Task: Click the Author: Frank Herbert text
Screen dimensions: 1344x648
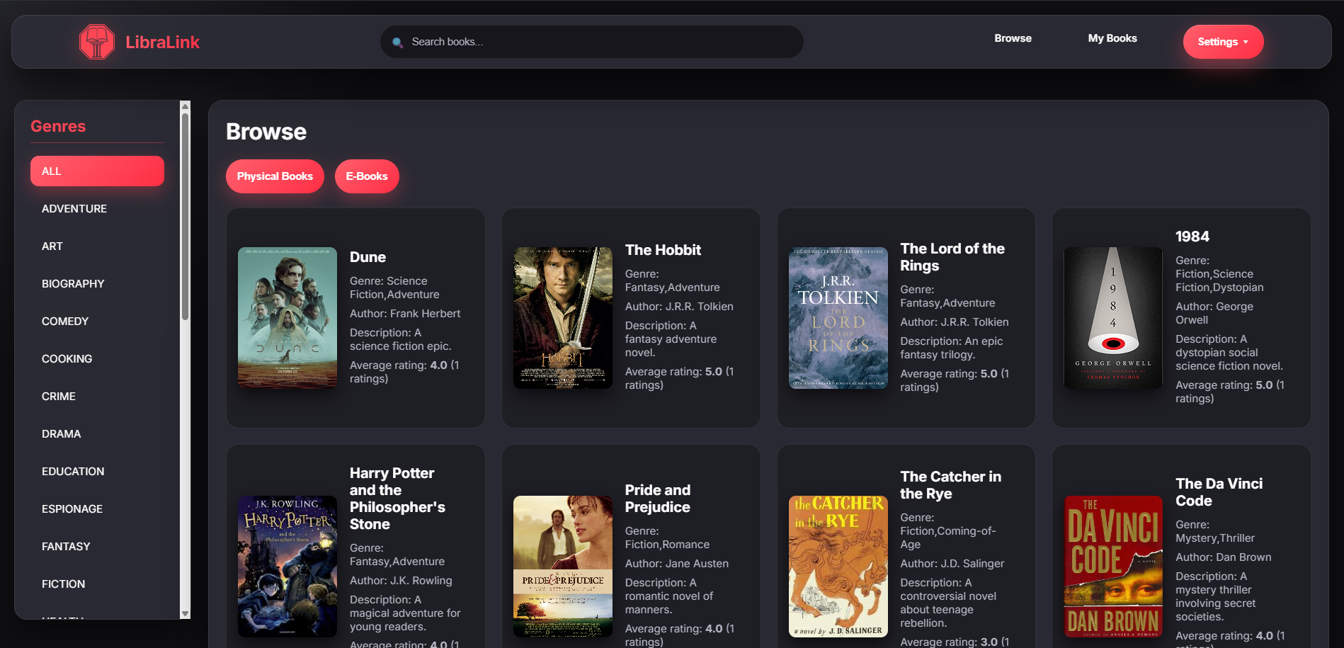Action: click(405, 314)
